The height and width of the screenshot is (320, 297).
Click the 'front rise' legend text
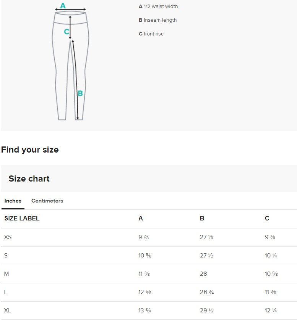coord(154,34)
